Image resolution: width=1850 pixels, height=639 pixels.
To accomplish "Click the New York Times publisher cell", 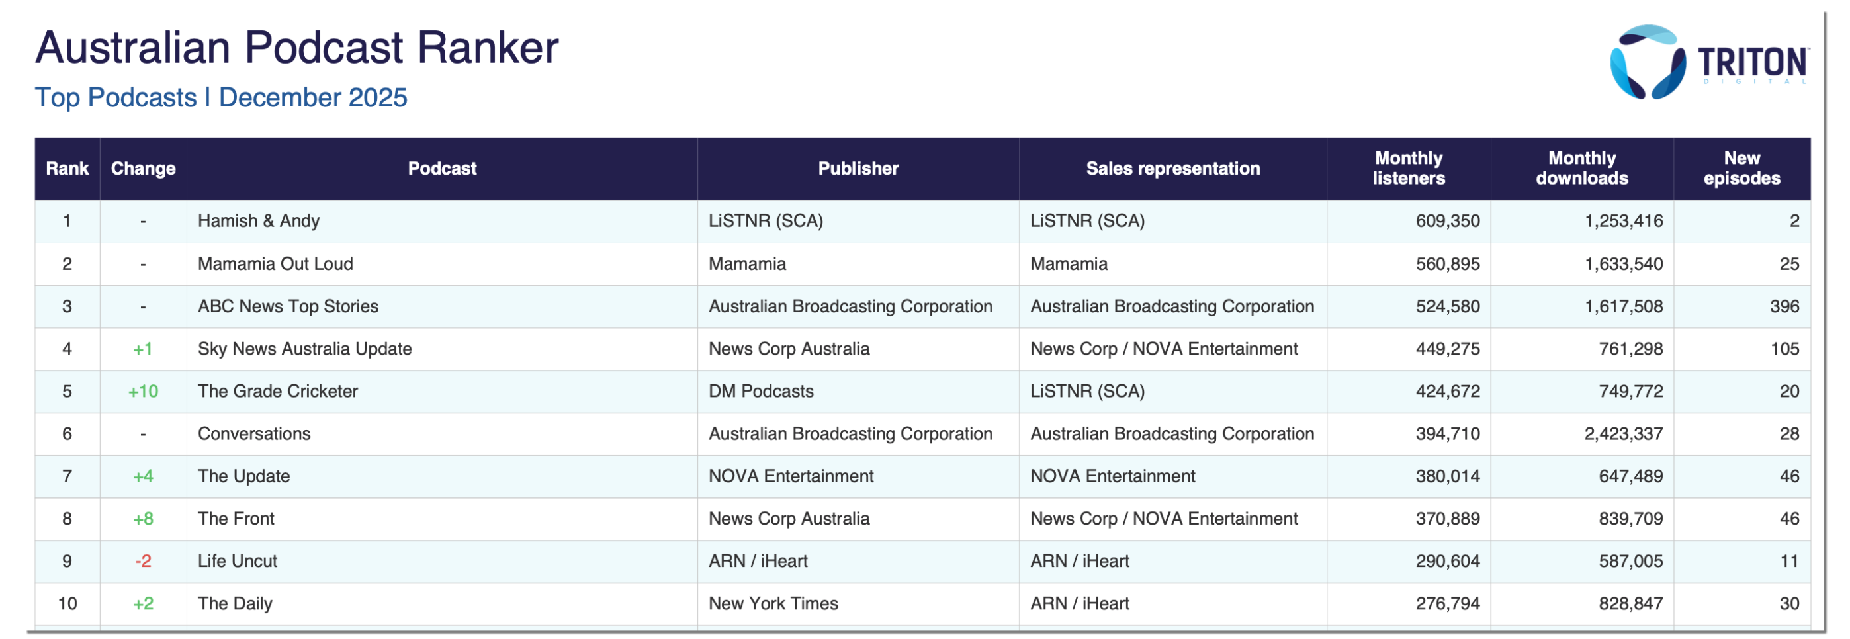I will tap(773, 604).
